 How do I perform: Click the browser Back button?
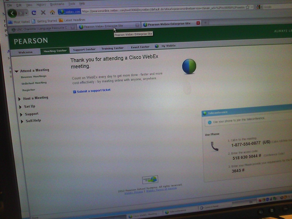click(x=12, y=13)
